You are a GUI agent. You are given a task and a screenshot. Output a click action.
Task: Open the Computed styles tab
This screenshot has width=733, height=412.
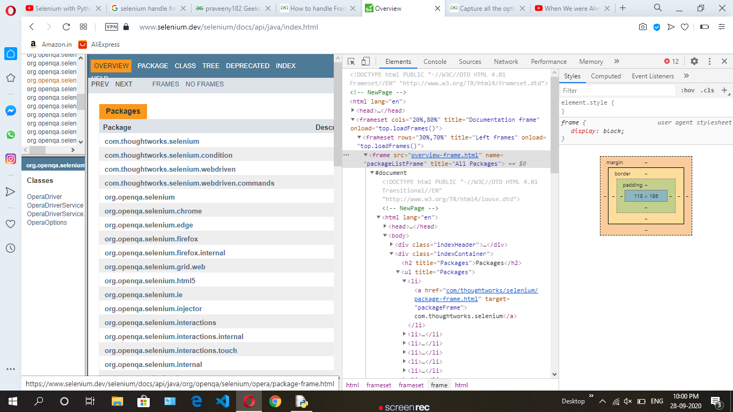coord(606,76)
